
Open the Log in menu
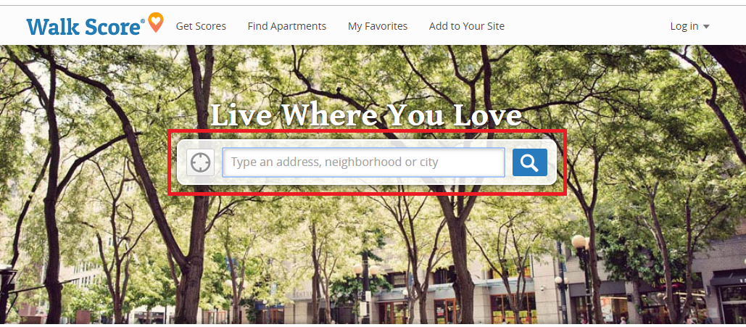point(689,26)
